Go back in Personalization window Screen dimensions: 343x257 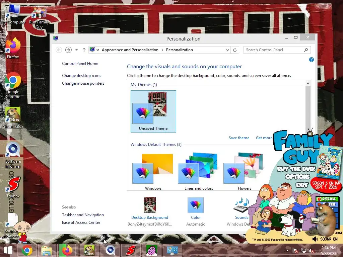(59, 50)
